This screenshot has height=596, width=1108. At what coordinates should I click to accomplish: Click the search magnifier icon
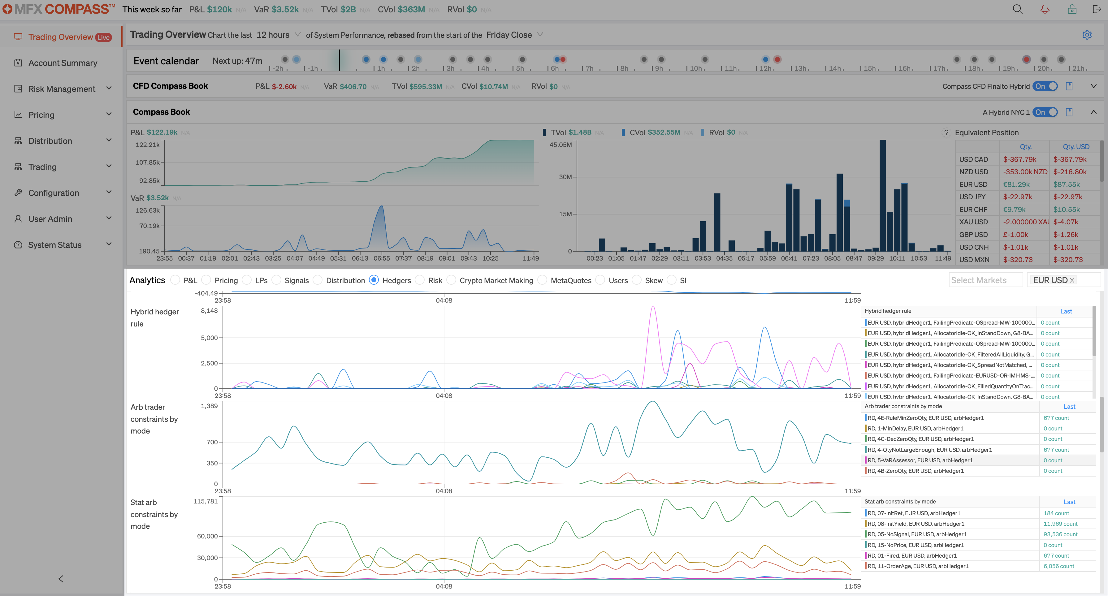(x=1017, y=10)
